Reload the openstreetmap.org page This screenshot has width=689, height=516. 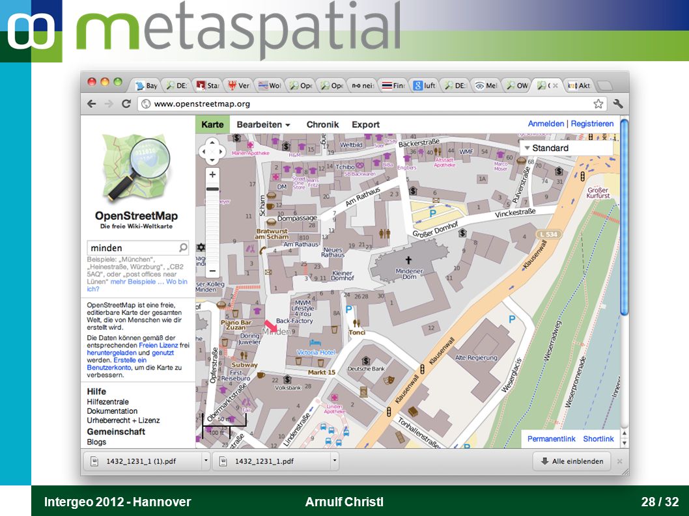point(126,103)
